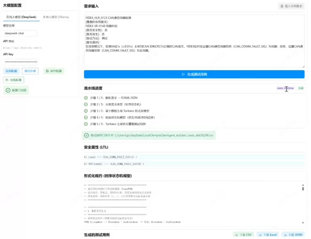Image resolution: width=311 pixels, height=239 pixels.
Task: Click the blue 生成测试用例 generate test cases button
Action: pyautogui.click(x=194, y=74)
